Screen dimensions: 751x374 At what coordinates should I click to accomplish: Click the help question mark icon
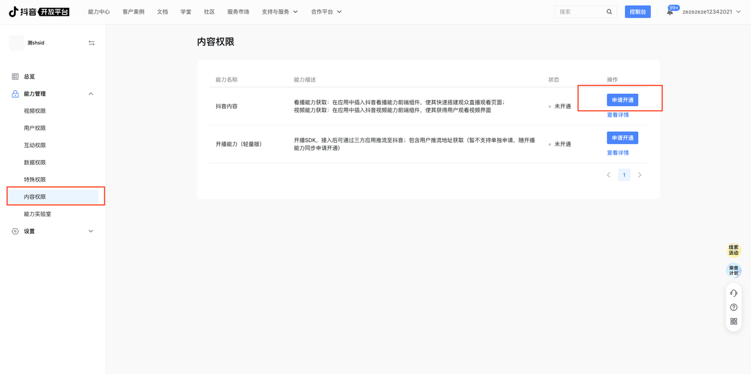733,307
